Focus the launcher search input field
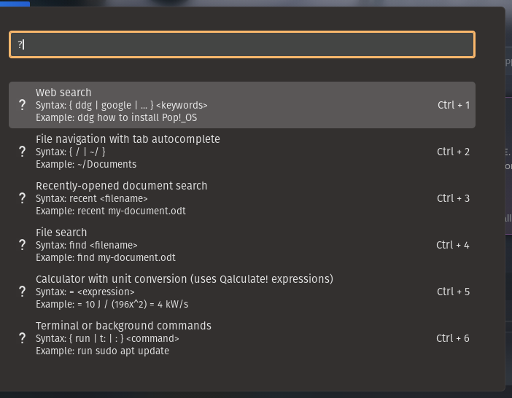This screenshot has height=398, width=512. pyautogui.click(x=242, y=44)
